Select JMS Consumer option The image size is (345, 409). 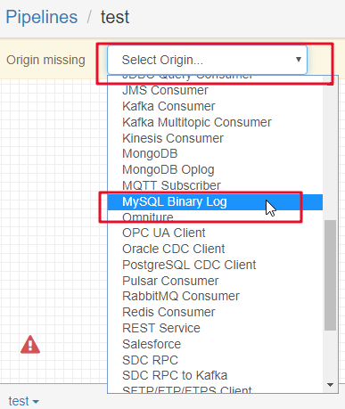(x=215, y=90)
